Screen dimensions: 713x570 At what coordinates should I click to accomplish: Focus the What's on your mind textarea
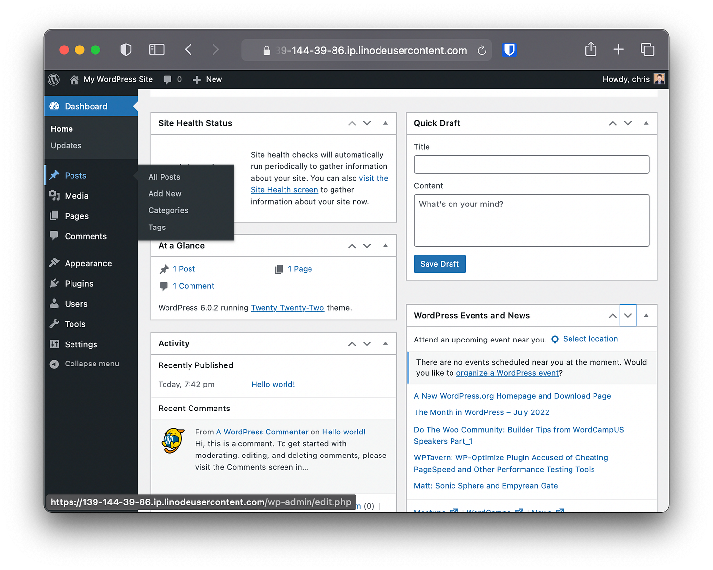coord(531,220)
